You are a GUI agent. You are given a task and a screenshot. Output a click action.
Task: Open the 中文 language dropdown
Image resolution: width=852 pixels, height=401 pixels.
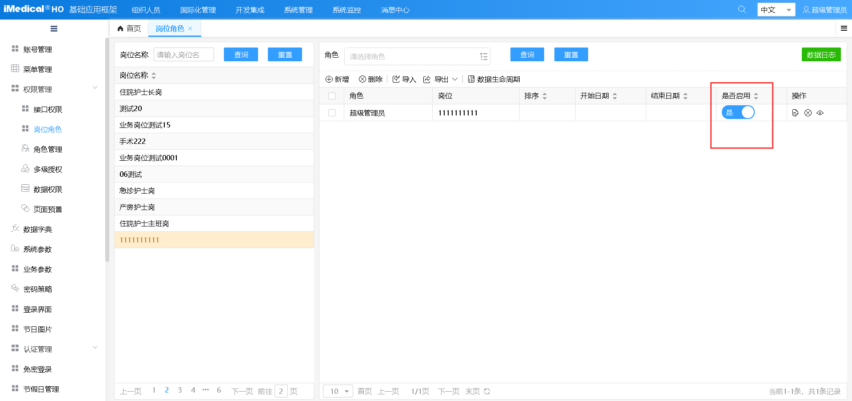776,10
